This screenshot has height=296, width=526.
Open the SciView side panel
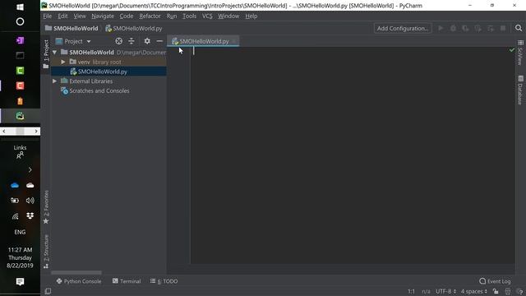pos(520,53)
